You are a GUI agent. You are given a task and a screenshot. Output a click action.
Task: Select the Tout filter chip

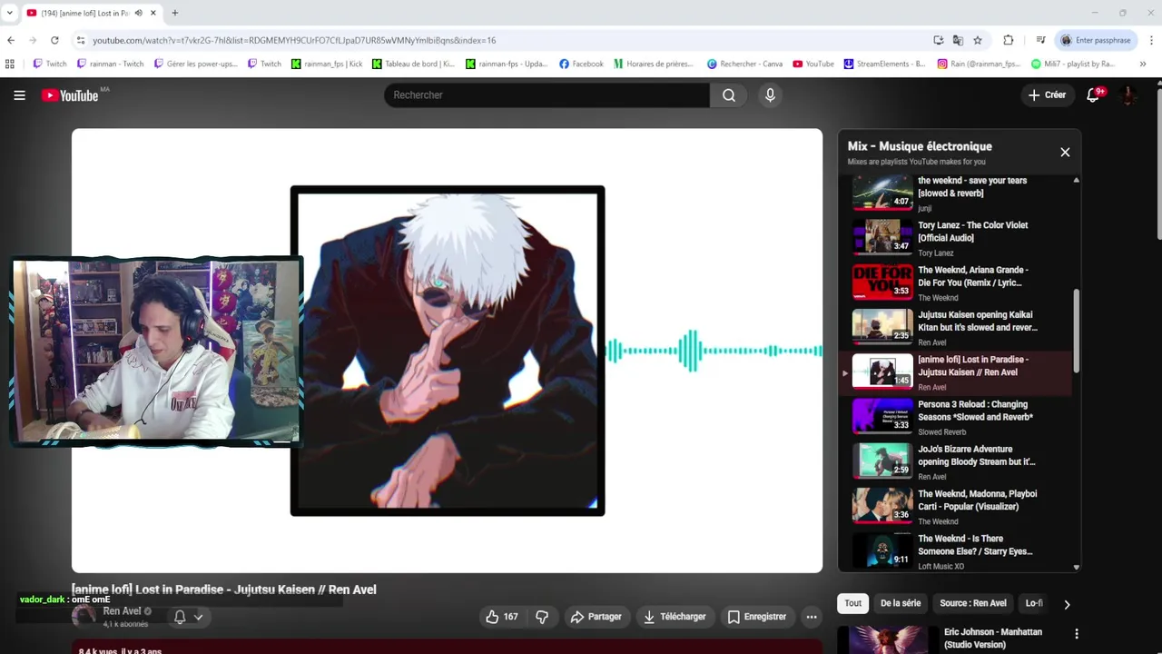853,603
